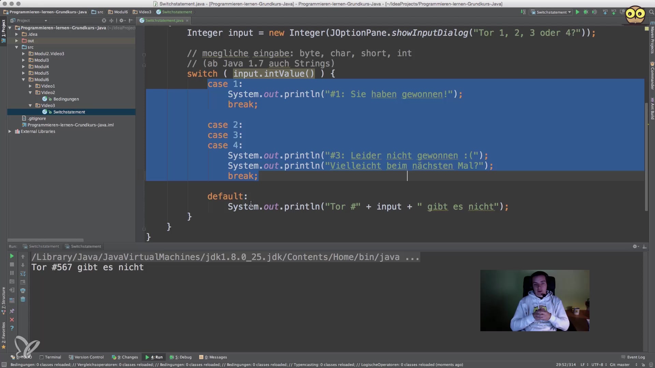The image size is (655, 368).
Task: Run Switchstatement with the green toolbar play button
Action: coord(577,12)
